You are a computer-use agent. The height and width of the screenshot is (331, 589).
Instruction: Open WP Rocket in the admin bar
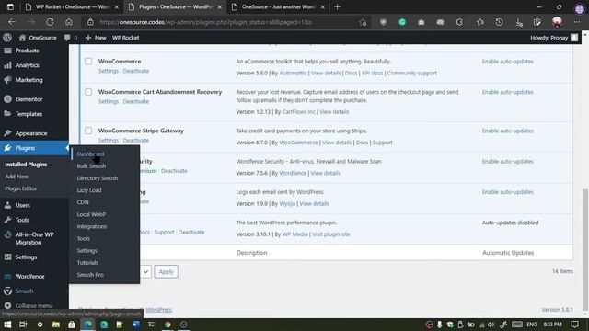[125, 38]
